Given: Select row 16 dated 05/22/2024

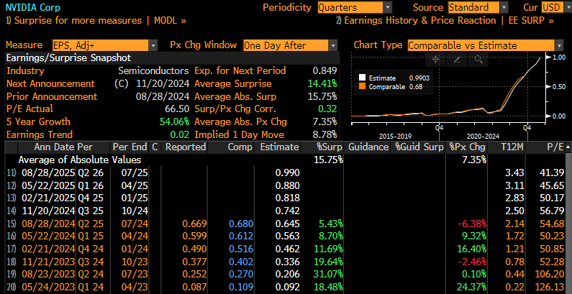Looking at the screenshot, I should [x=286, y=236].
